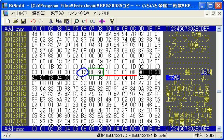Click the レディ status text
224x140 pixels.
pyautogui.click(x=6, y=136)
